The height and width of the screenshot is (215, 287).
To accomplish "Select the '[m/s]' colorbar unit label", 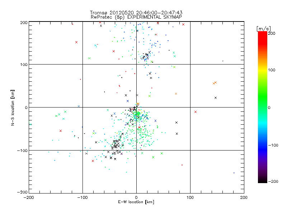I will tap(264, 29).
